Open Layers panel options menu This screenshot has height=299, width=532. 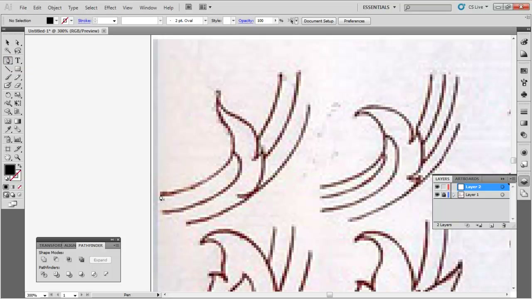pyautogui.click(x=512, y=179)
